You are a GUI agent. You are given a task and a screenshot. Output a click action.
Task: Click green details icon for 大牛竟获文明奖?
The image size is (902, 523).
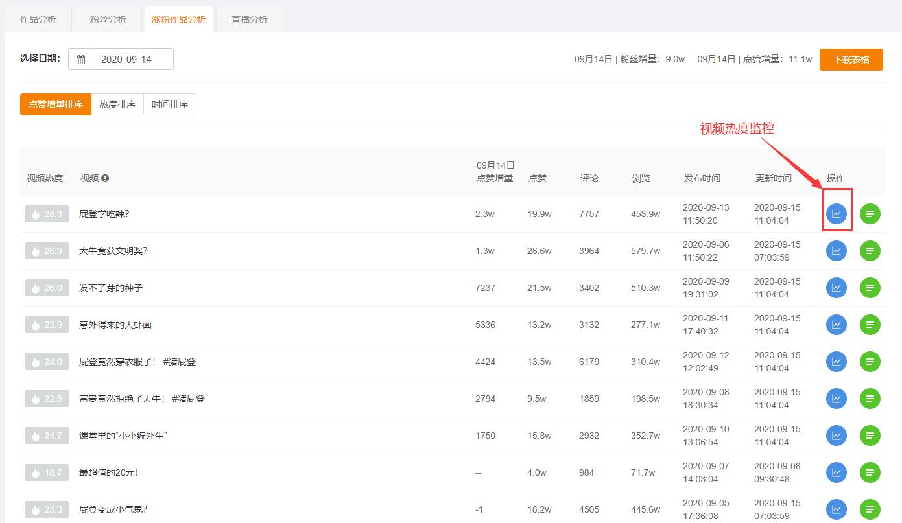pos(870,251)
